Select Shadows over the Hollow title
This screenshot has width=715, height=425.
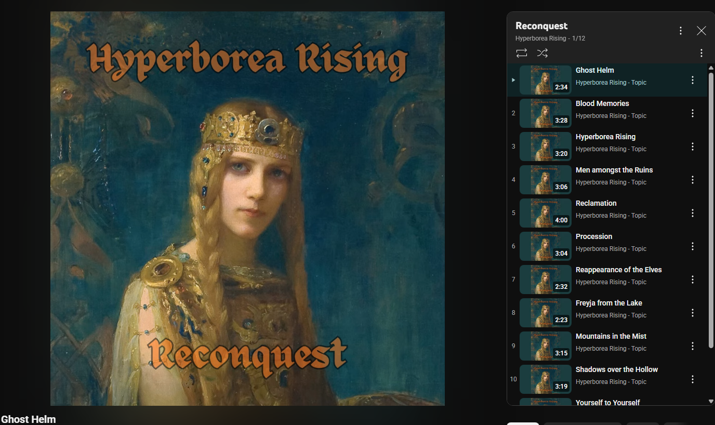coord(617,369)
